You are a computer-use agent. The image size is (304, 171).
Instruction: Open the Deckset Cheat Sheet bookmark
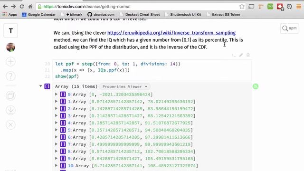tap(140, 15)
